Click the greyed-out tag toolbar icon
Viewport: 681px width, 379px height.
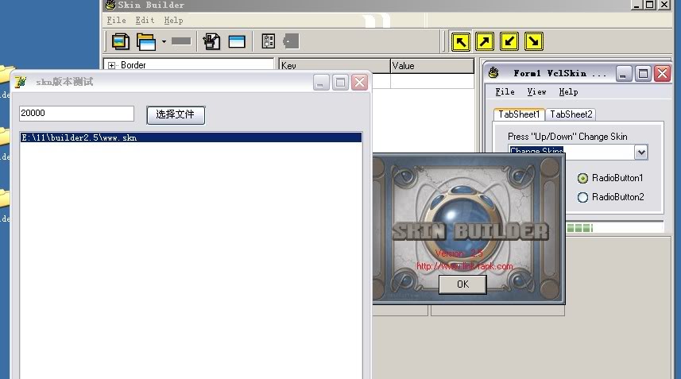[x=291, y=41]
